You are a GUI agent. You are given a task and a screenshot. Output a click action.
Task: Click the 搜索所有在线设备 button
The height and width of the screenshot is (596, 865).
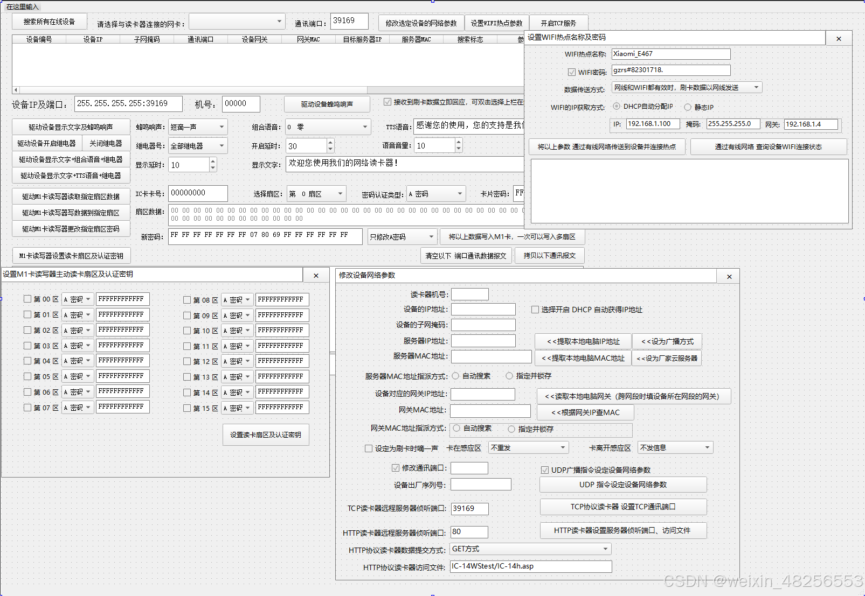50,22
